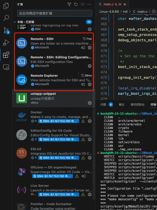Screen dimensions: 157x210
Task: Select the uniapp-snippet extension entry
Action: coord(54,98)
